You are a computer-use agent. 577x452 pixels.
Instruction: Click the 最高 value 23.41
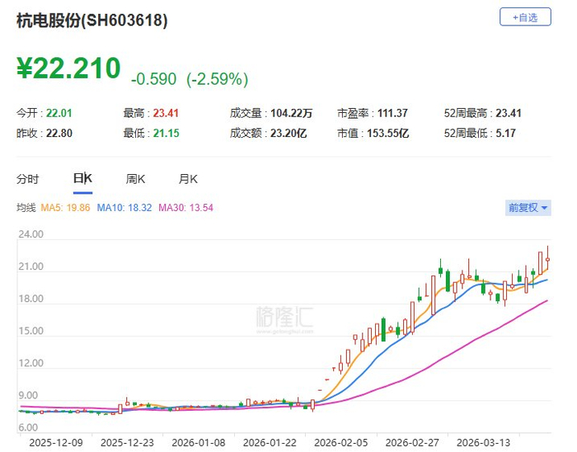point(166,113)
